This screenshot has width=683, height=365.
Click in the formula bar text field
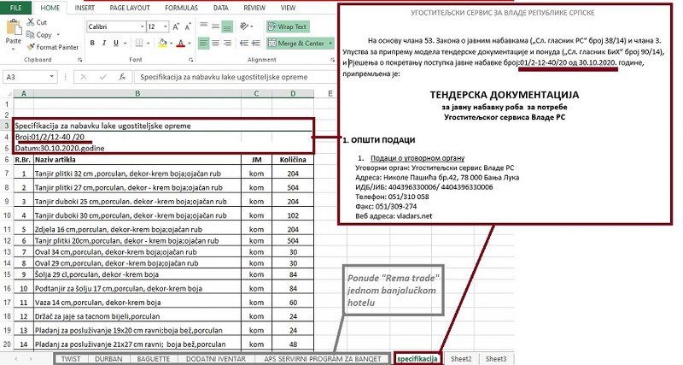236,77
